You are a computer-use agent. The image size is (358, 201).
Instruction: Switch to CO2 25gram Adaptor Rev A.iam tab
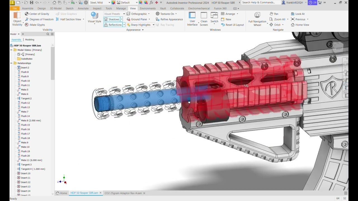coord(123,193)
